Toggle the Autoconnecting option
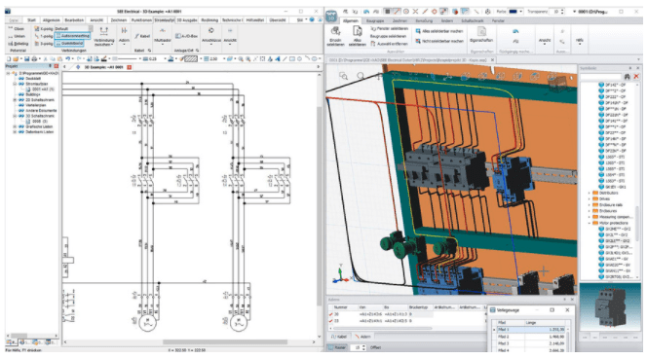The height and width of the screenshot is (358, 647). (x=73, y=36)
